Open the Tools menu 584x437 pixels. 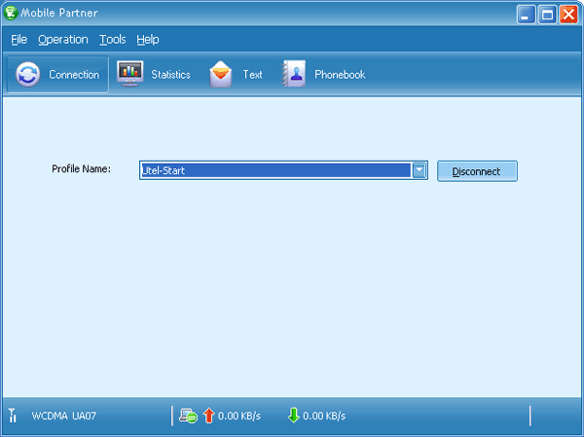pos(113,40)
